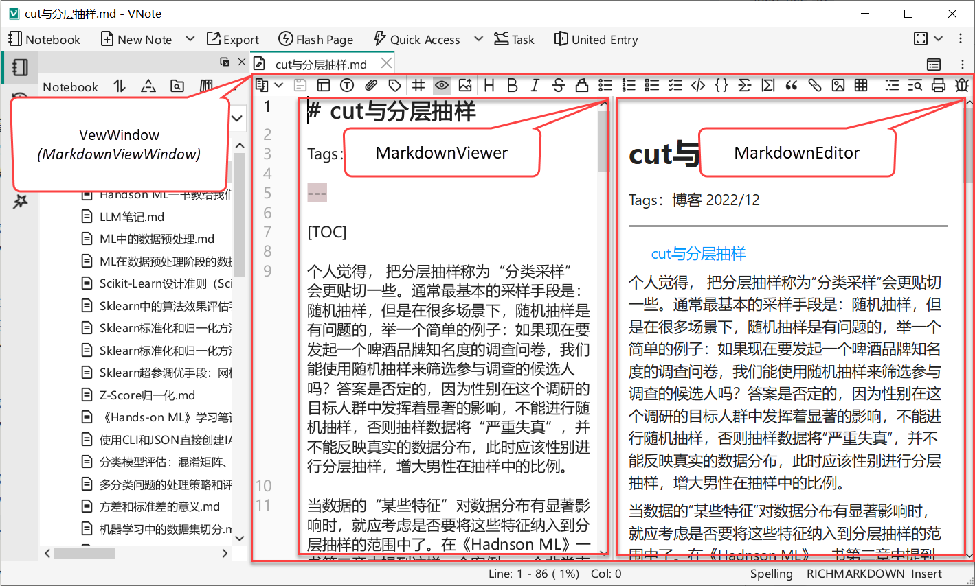Screen dimensions: 975x586
Task: Open the ML中的数据预处理.md note
Action: point(157,239)
